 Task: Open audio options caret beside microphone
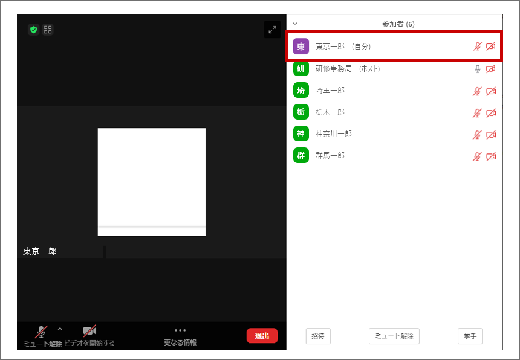(60, 329)
